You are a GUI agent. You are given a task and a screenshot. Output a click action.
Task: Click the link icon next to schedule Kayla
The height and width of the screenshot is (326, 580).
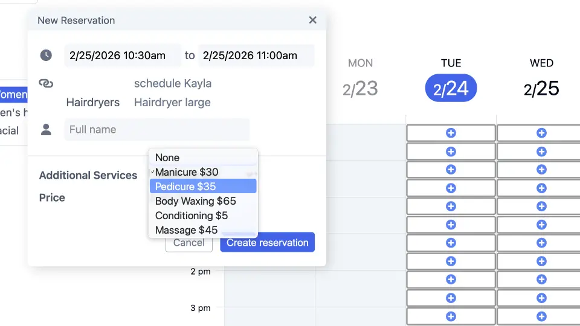click(x=46, y=83)
